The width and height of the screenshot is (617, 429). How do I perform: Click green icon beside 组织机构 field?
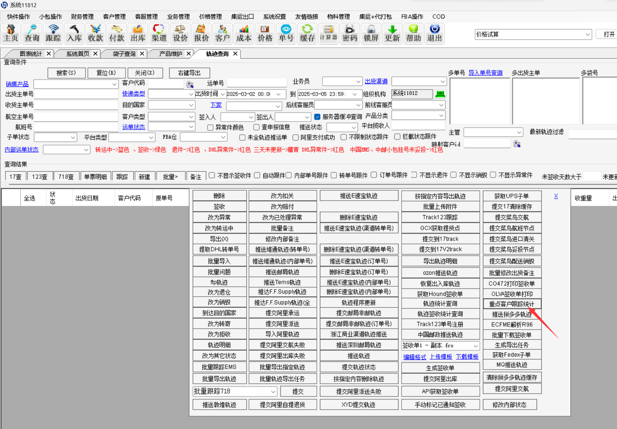440,94
